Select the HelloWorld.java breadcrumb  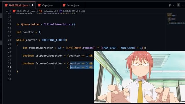click(x=26, y=11)
